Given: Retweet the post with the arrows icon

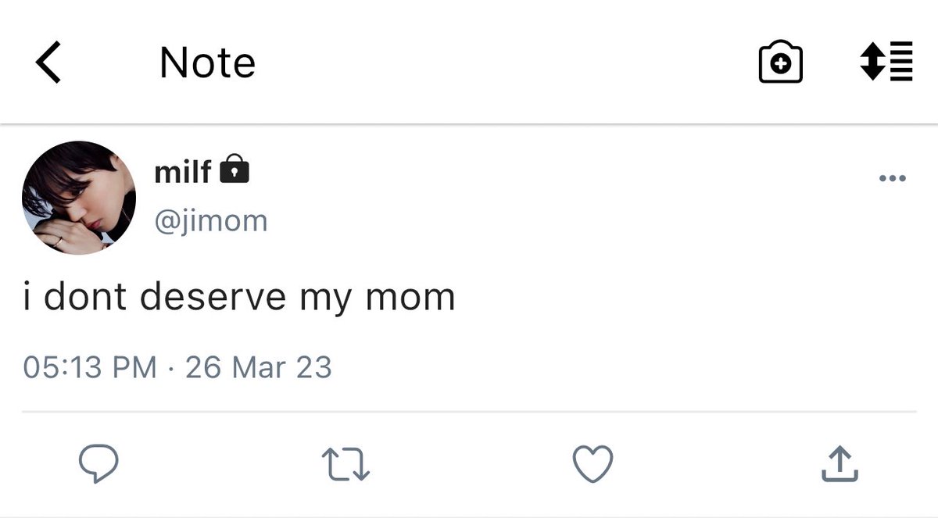Looking at the screenshot, I should point(345,464).
